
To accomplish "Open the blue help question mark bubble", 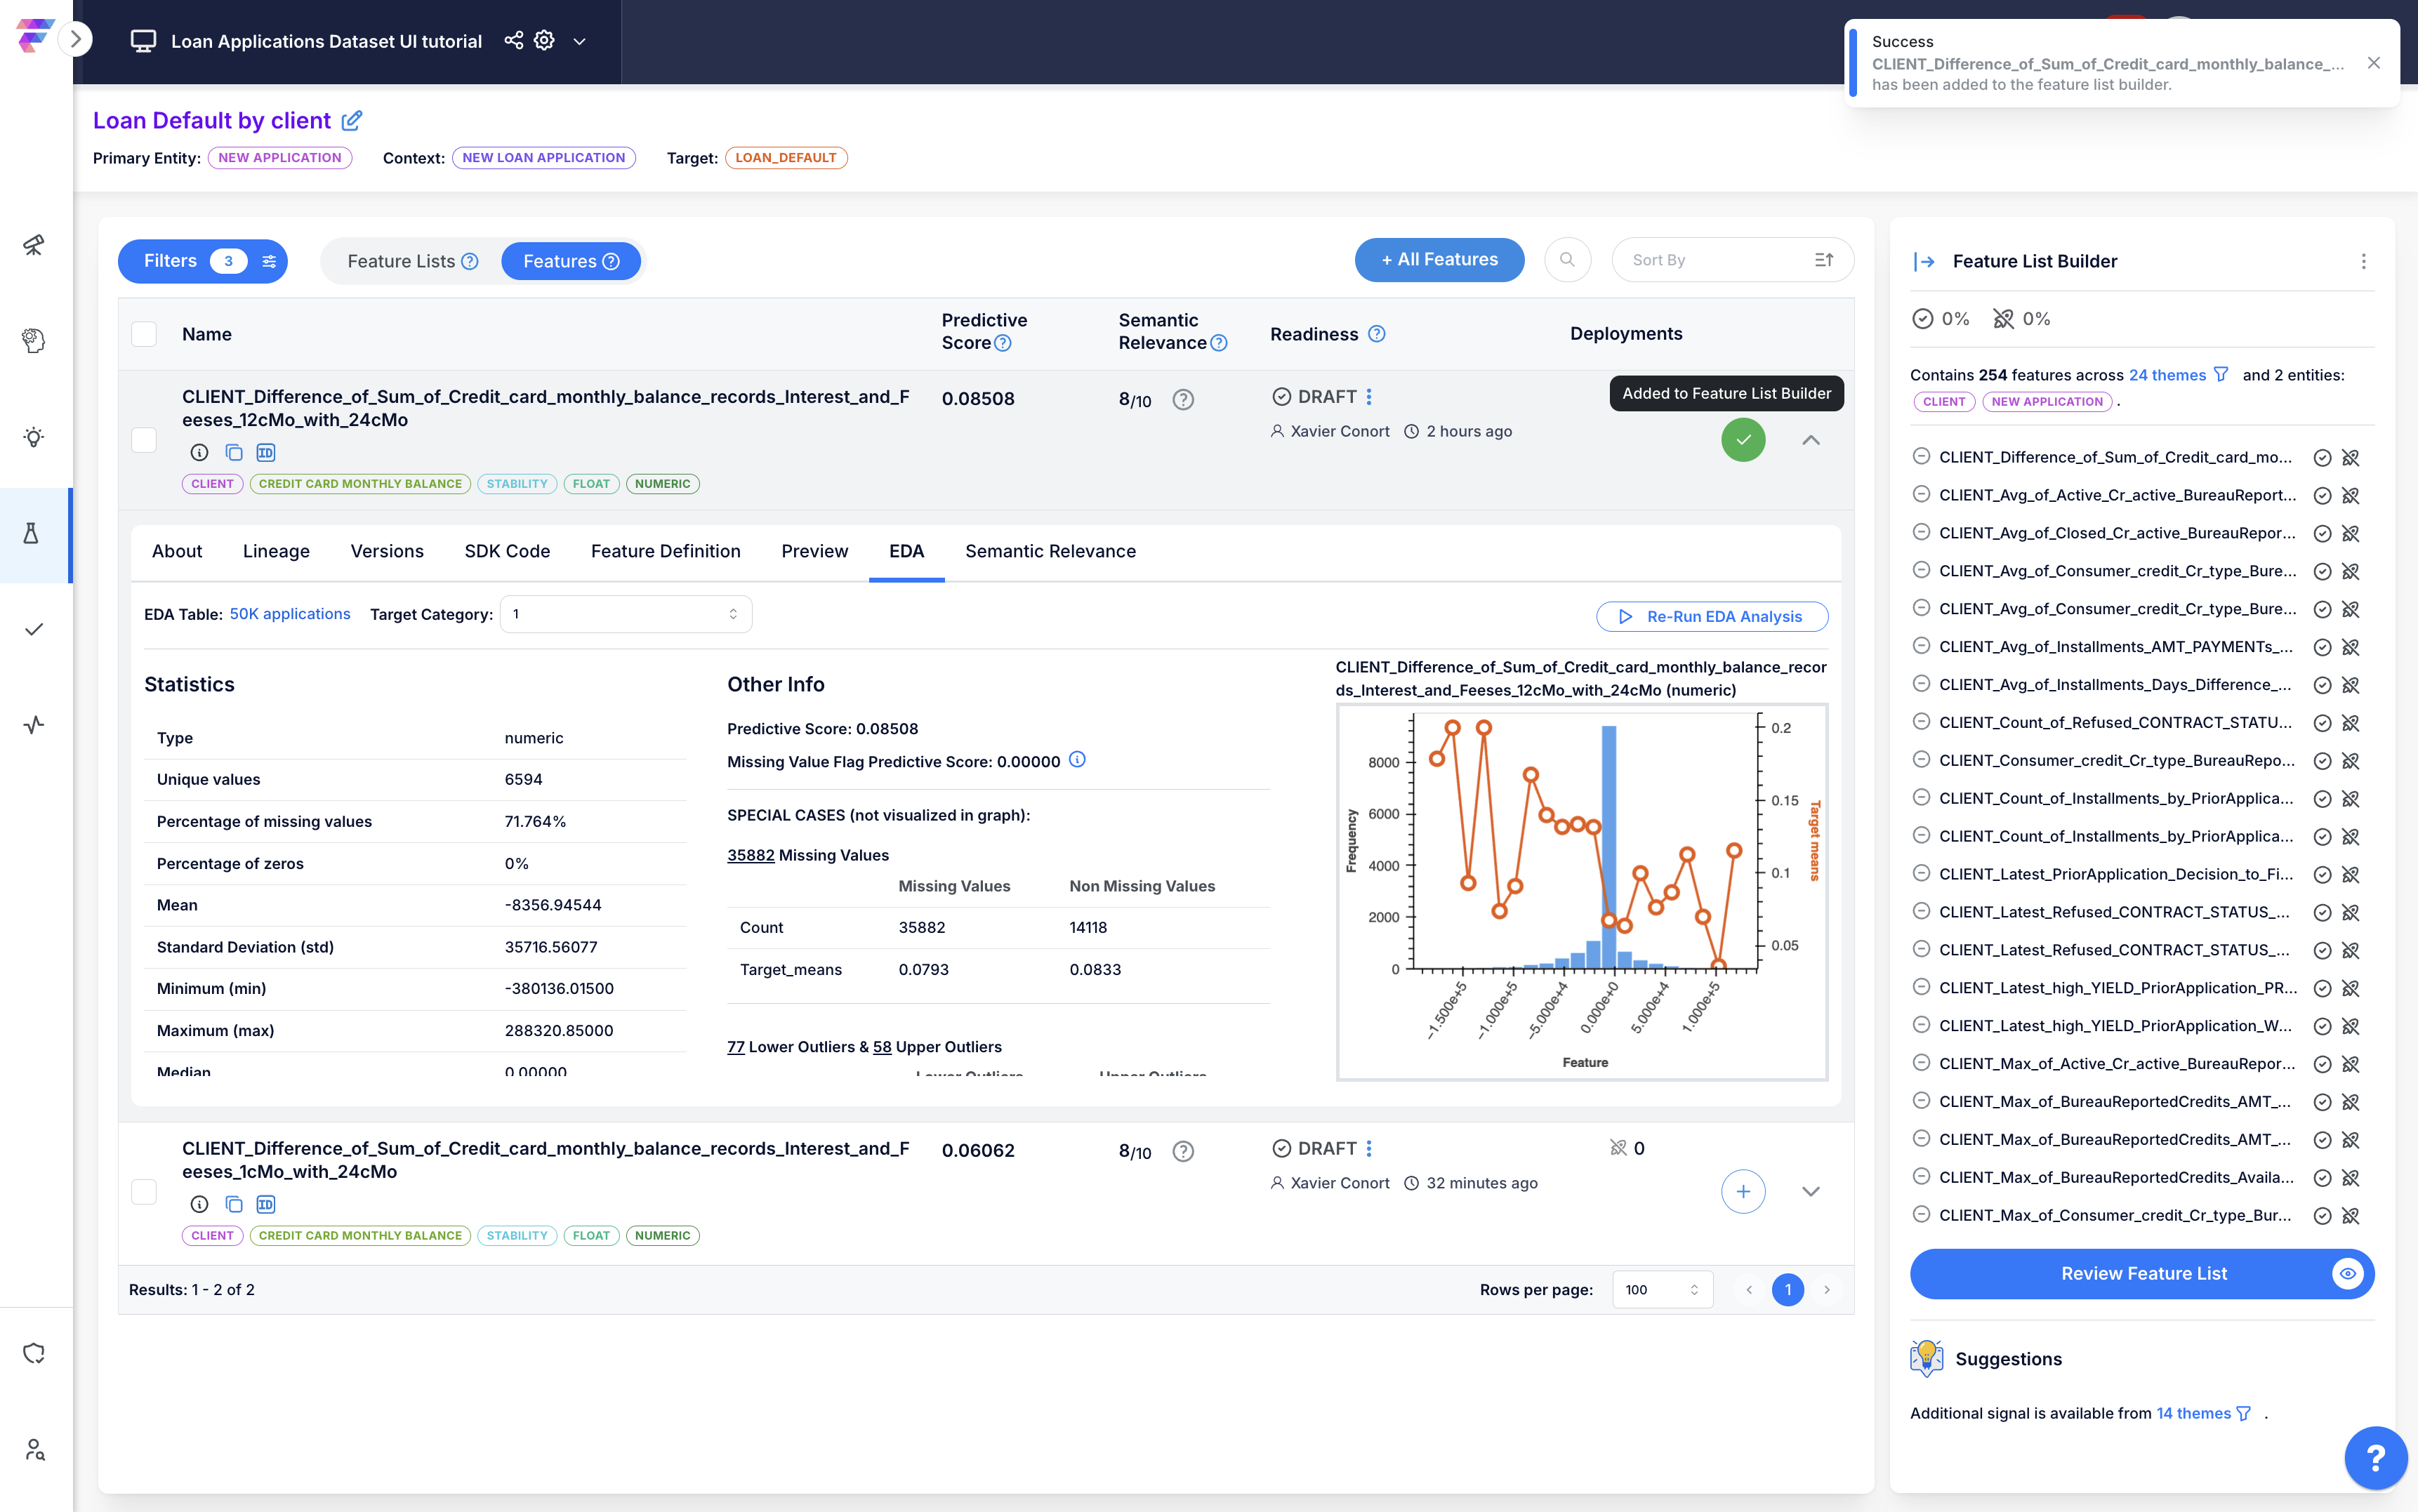I will 2375,1458.
